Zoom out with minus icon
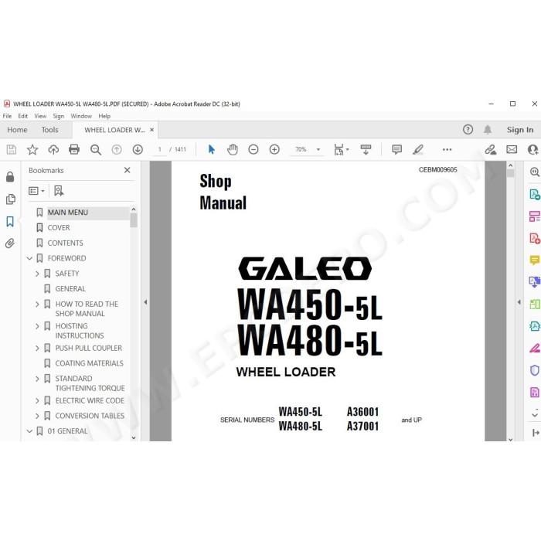 click(x=253, y=149)
